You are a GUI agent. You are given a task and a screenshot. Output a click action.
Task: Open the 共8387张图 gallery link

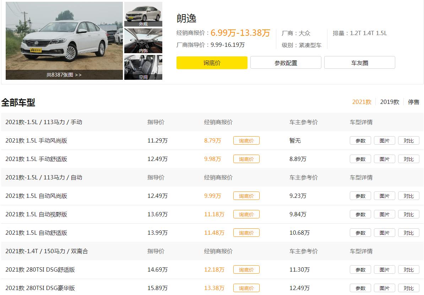click(64, 75)
